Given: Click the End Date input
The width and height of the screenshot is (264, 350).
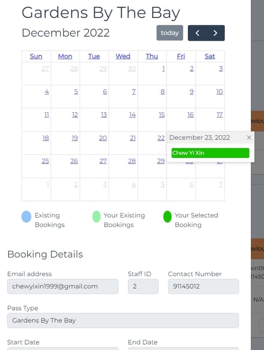Looking at the screenshot, I should coord(183,349).
